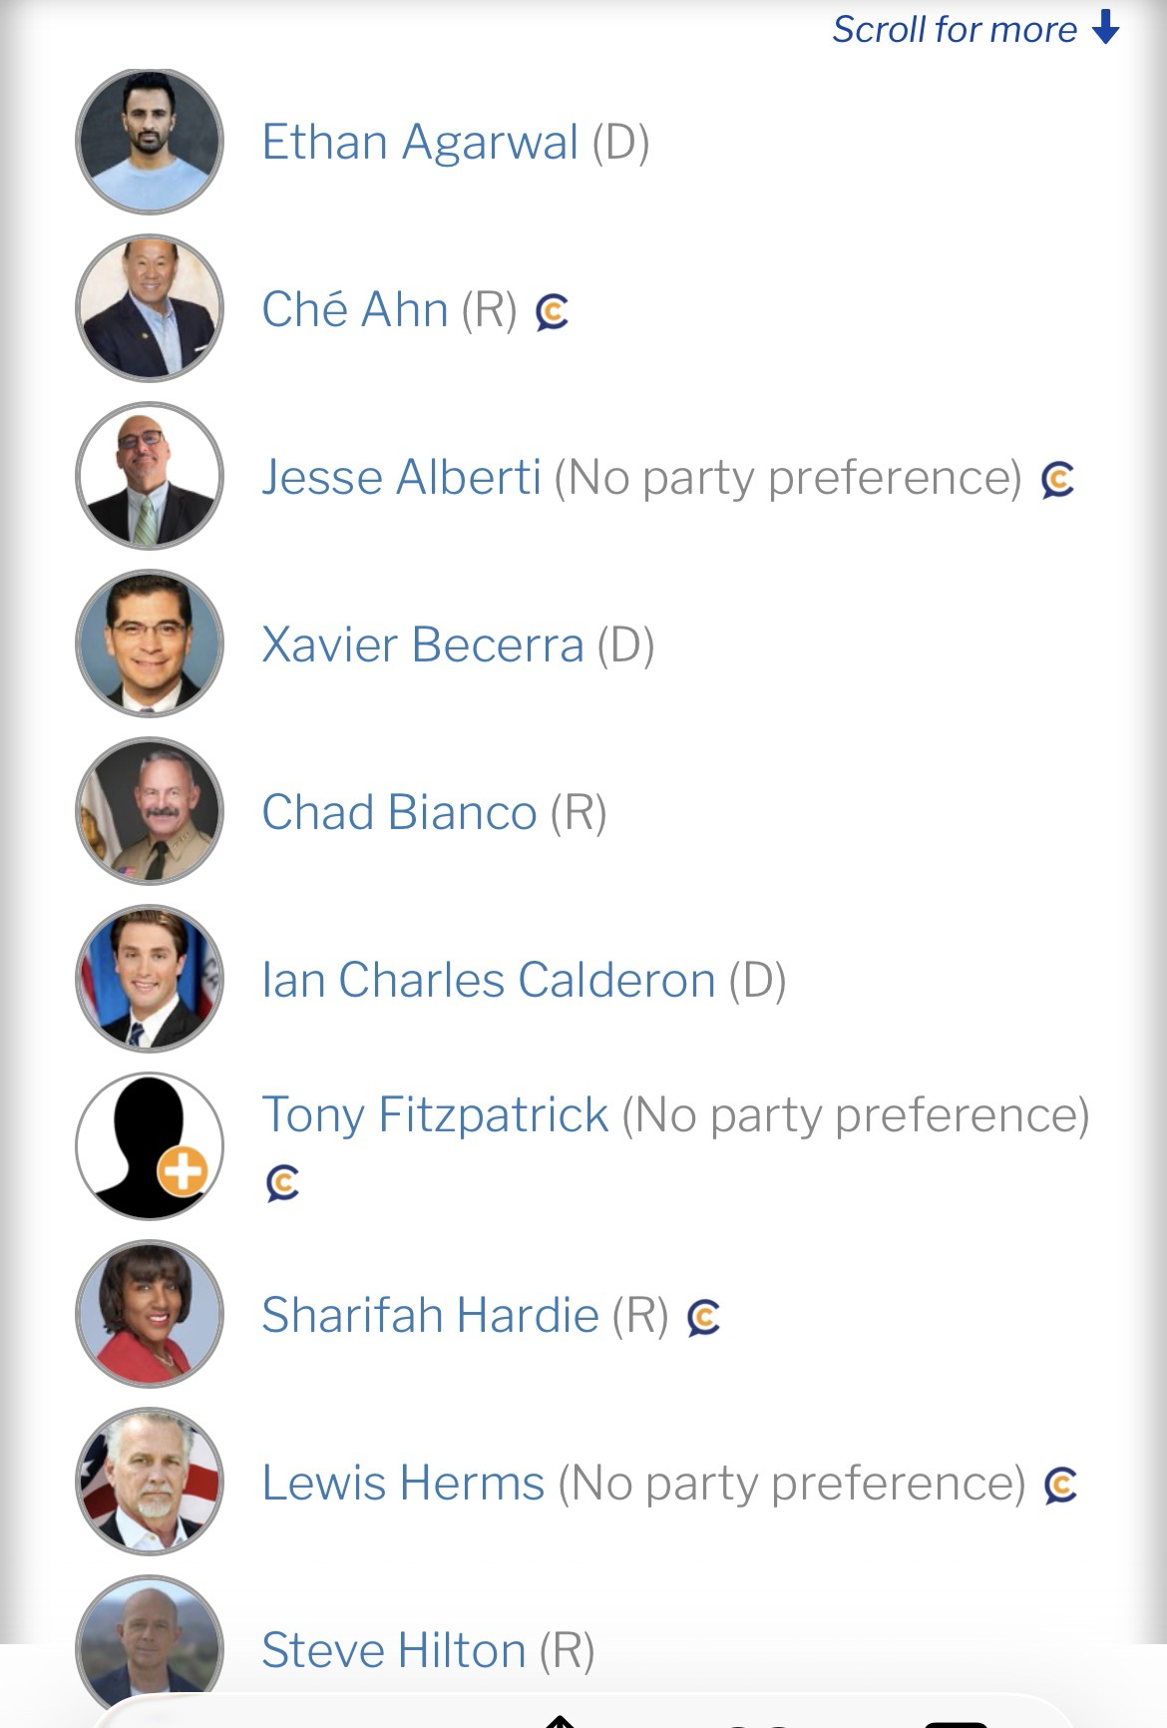Image resolution: width=1167 pixels, height=1728 pixels.
Task: Click the survey icon beside Ché Ahn
Action: (552, 312)
